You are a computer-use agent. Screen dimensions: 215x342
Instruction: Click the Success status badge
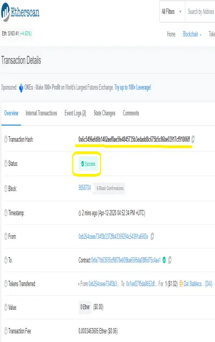tap(88, 164)
